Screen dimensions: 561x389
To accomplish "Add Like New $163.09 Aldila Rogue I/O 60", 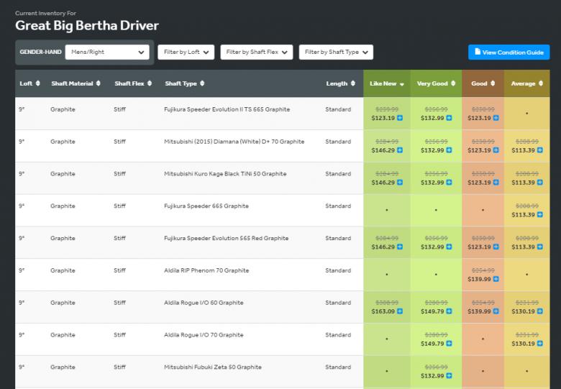I will (400, 311).
